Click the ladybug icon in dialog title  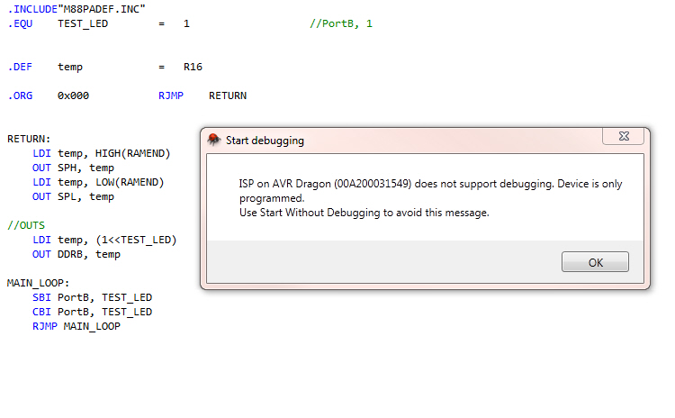tap(214, 140)
